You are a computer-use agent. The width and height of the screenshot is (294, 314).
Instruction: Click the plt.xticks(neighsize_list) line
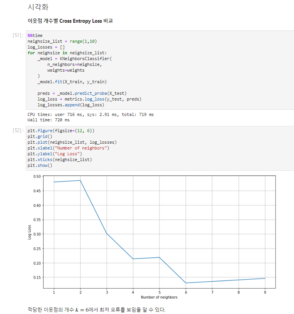(x=60, y=160)
